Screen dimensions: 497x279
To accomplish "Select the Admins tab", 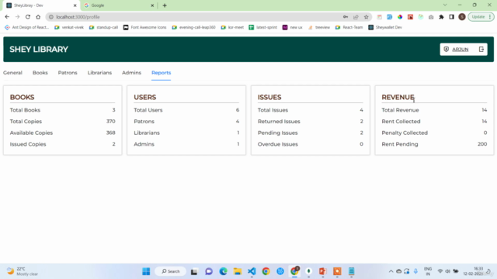I will 131,73.
